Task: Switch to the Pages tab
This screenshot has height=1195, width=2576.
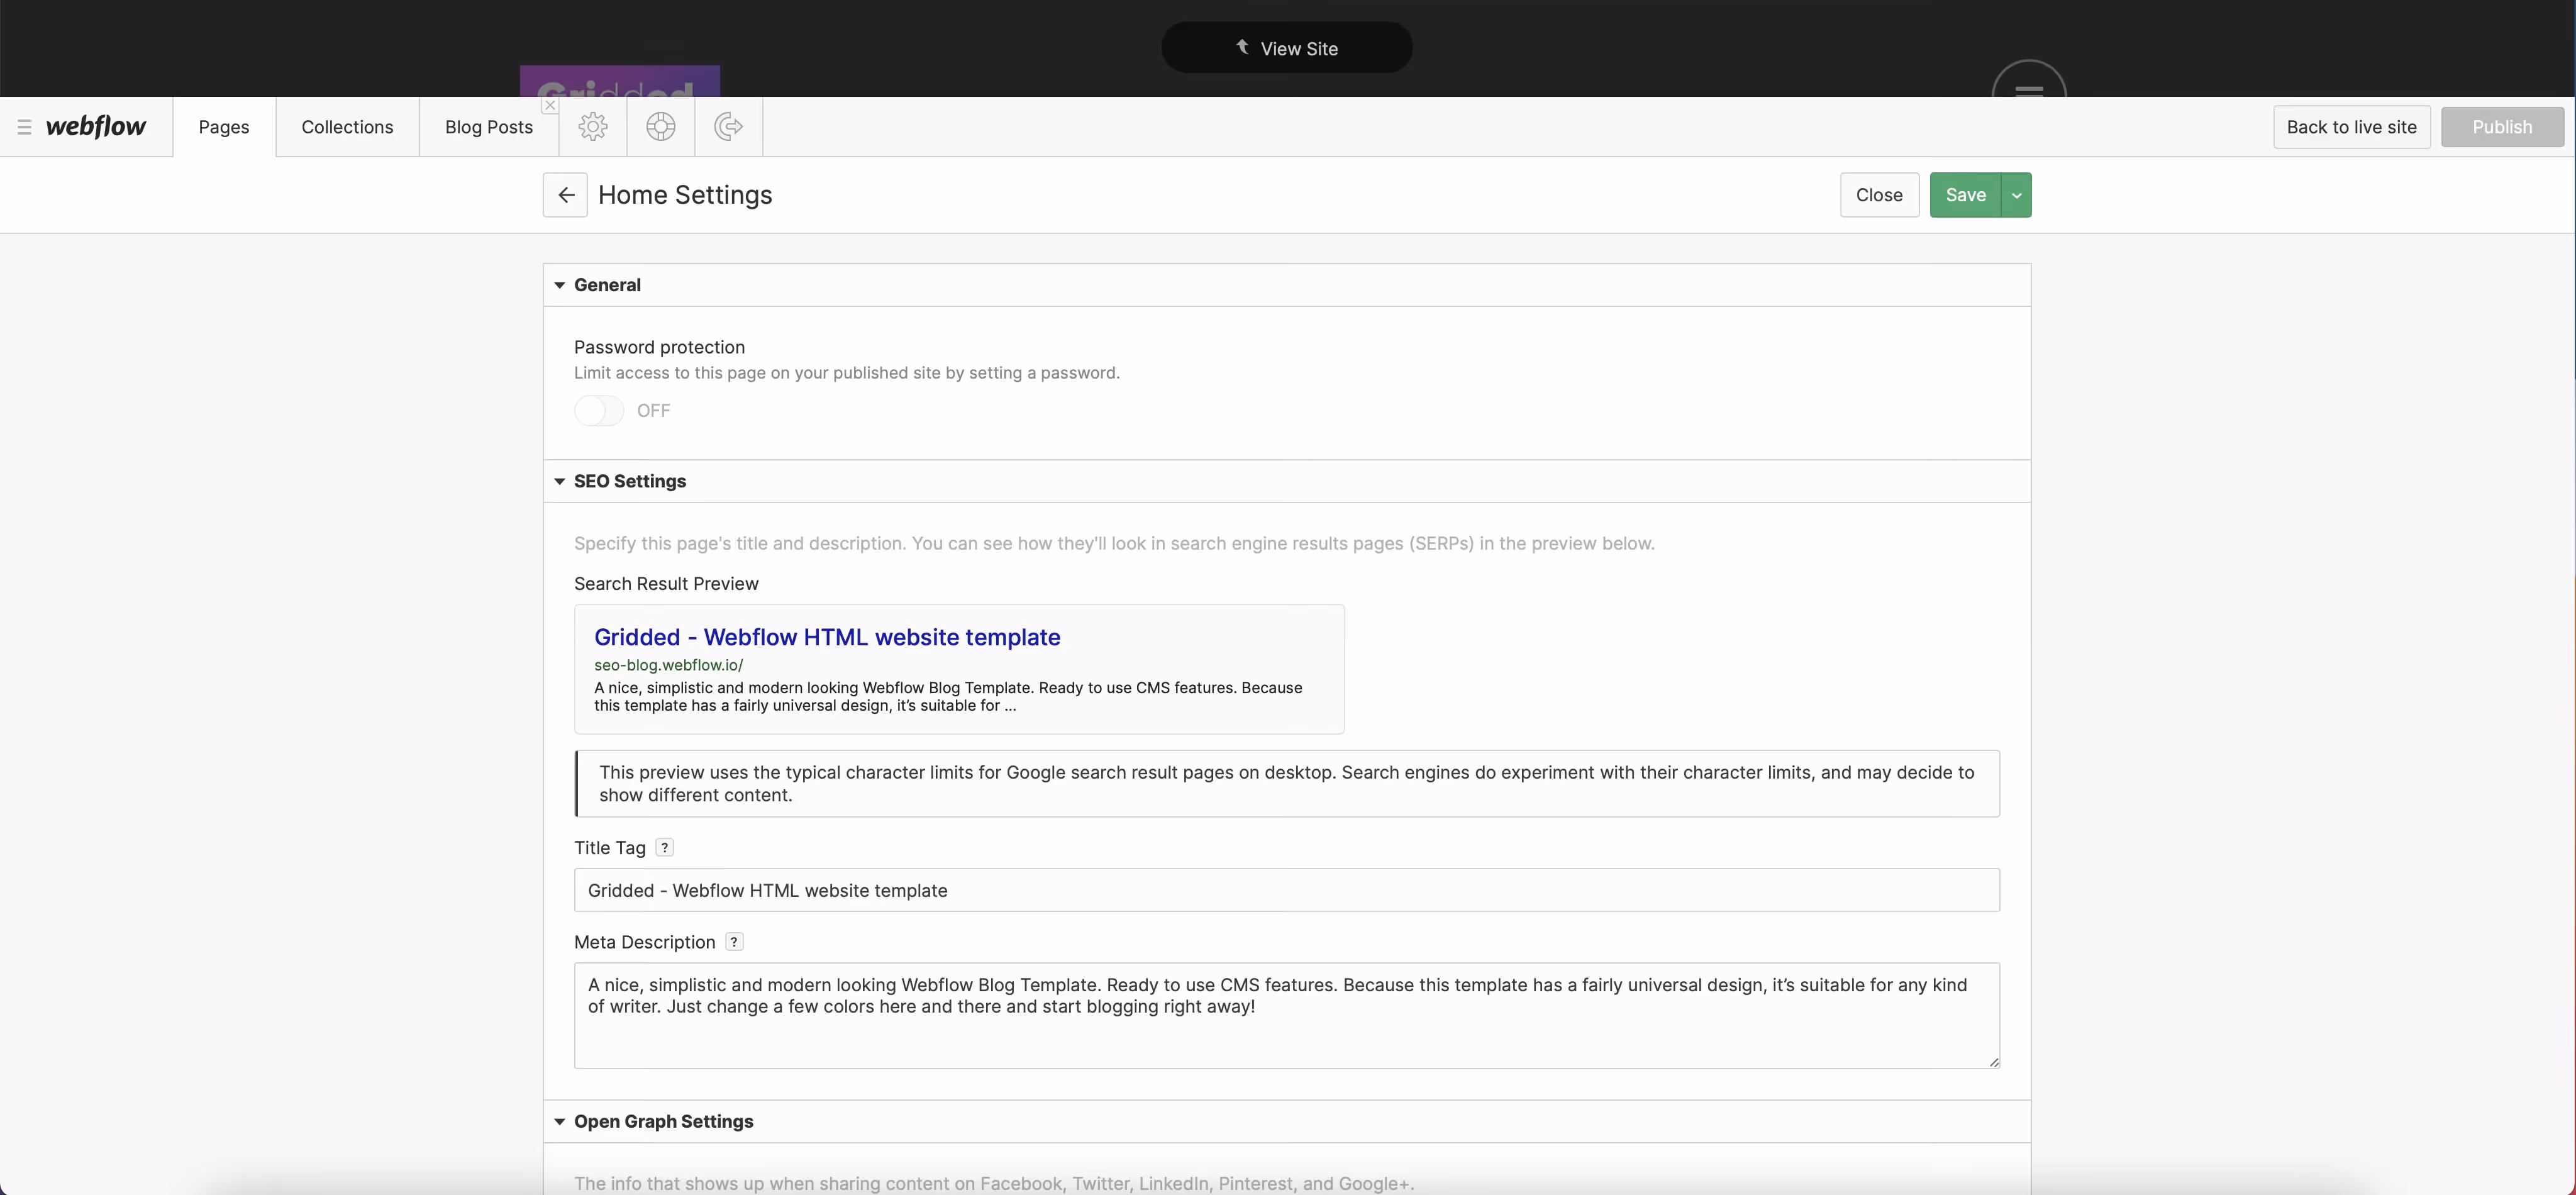Action: coord(224,127)
